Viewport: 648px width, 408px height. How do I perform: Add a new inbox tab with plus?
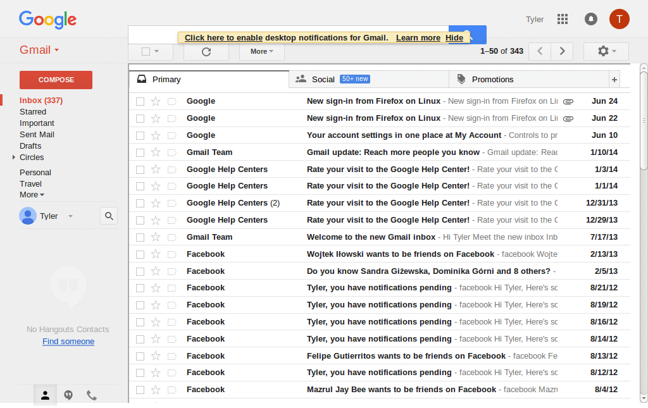click(x=614, y=80)
